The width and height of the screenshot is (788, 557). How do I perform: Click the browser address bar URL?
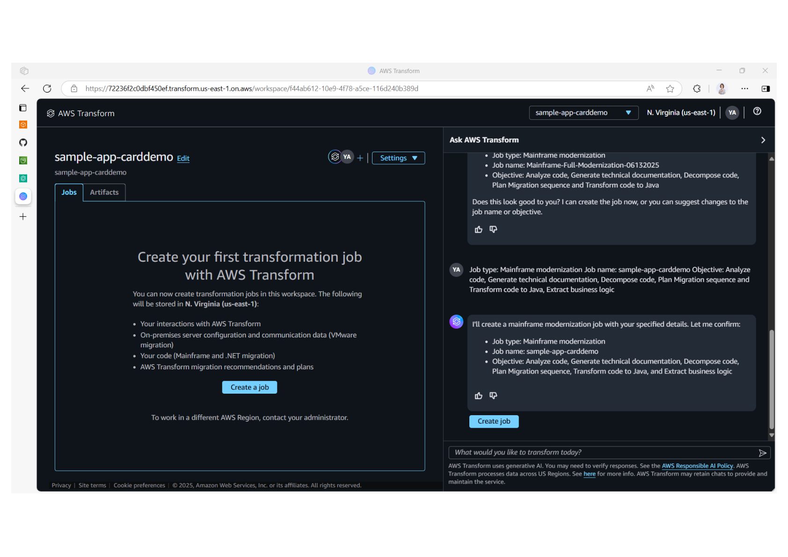[x=252, y=88]
